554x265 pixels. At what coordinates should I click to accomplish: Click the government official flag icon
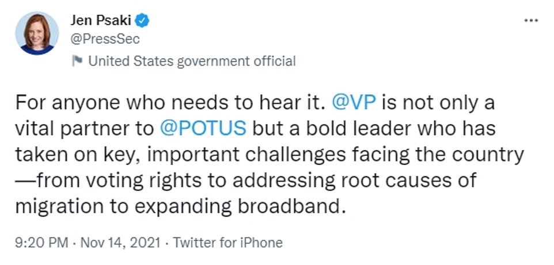[78, 60]
